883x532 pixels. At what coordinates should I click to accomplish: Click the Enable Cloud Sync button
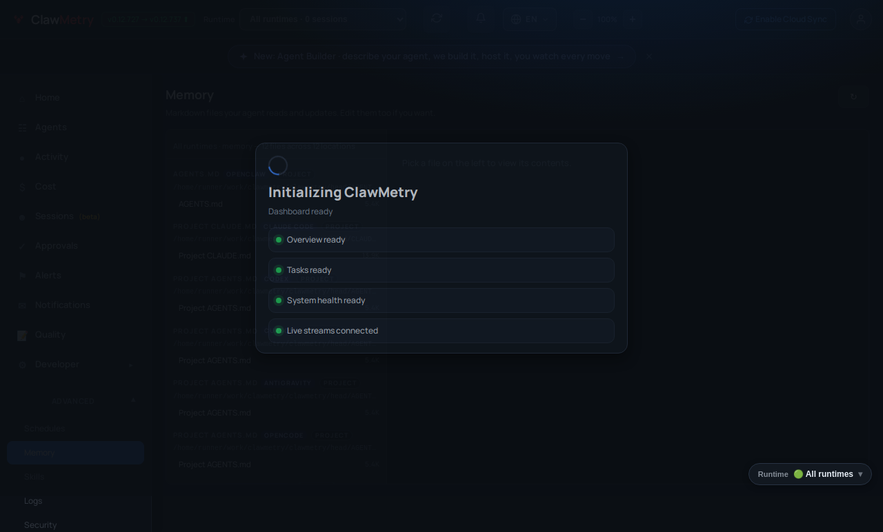click(785, 19)
